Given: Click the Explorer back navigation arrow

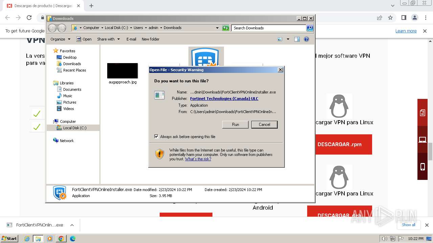Looking at the screenshot, I should coord(52,28).
